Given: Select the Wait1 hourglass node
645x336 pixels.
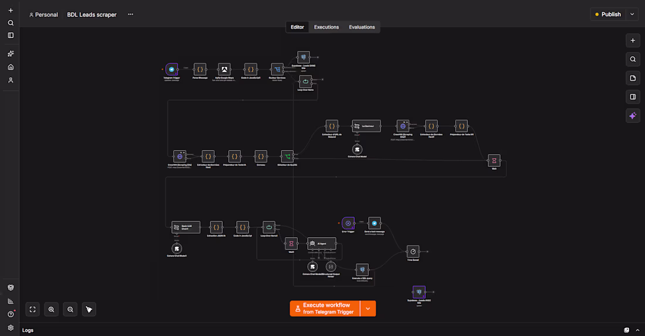Looking at the screenshot, I should click(x=291, y=244).
